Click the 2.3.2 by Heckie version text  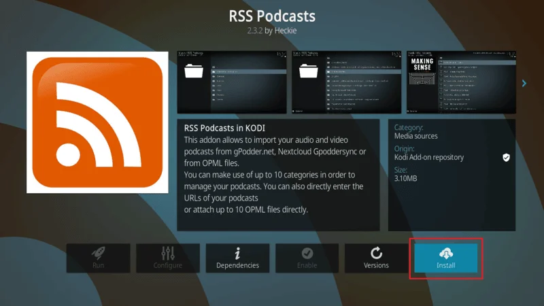[x=272, y=31]
